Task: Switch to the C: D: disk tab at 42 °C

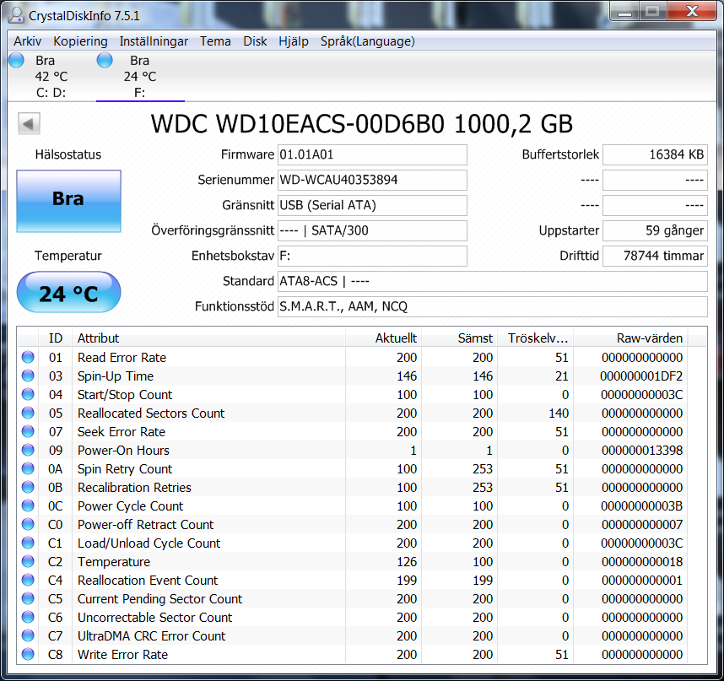Action: pos(51,76)
